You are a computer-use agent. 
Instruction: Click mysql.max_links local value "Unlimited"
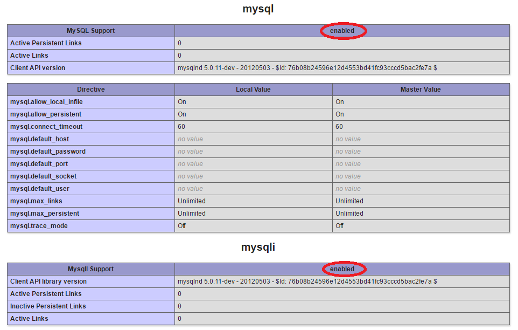point(192,201)
